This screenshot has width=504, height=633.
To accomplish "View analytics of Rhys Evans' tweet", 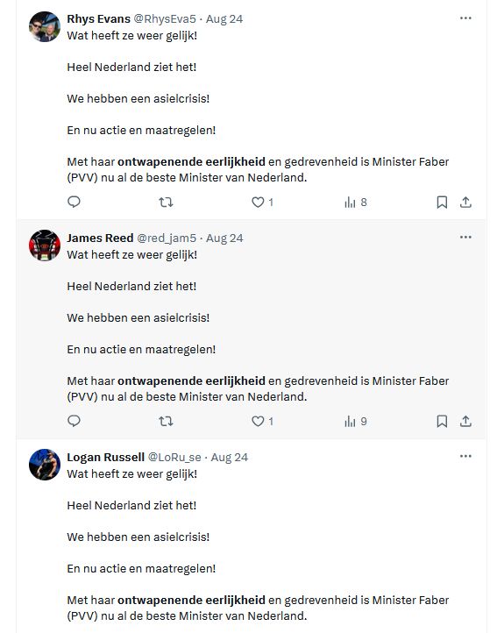I will click(x=356, y=202).
